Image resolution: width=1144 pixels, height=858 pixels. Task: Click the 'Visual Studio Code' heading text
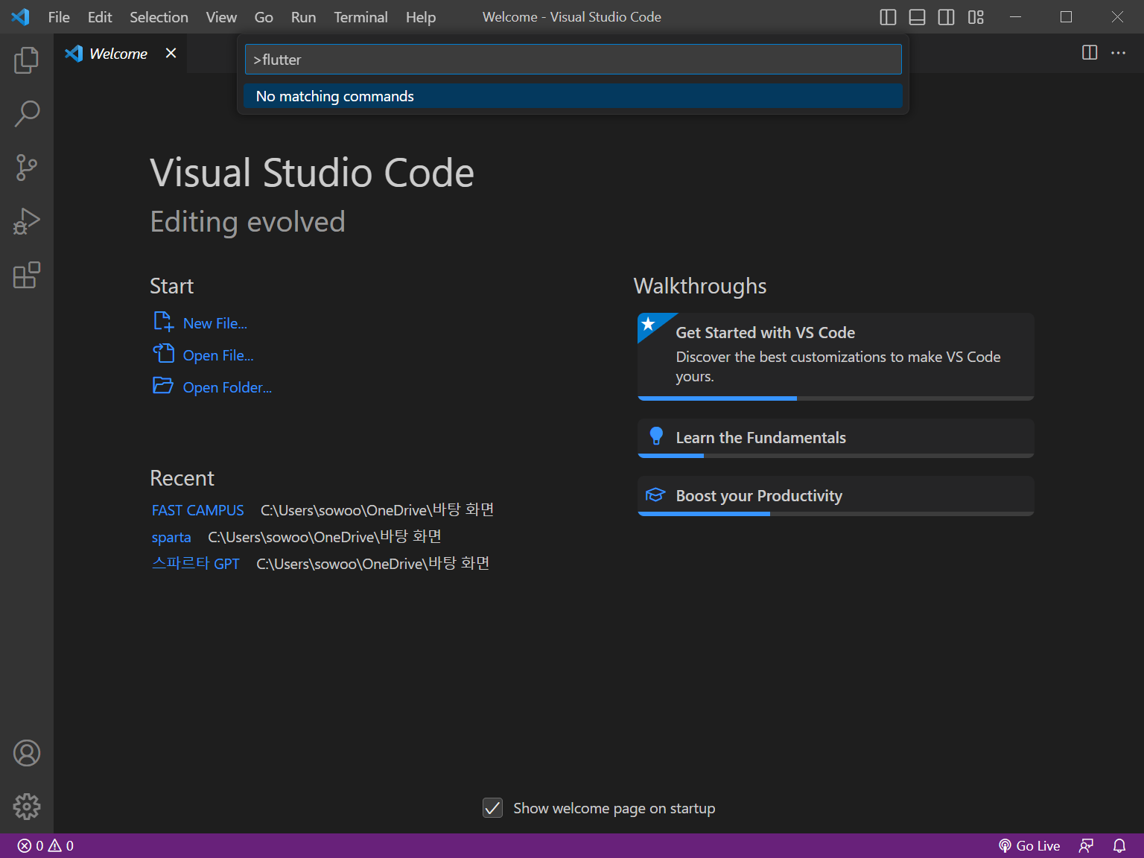[x=312, y=173]
